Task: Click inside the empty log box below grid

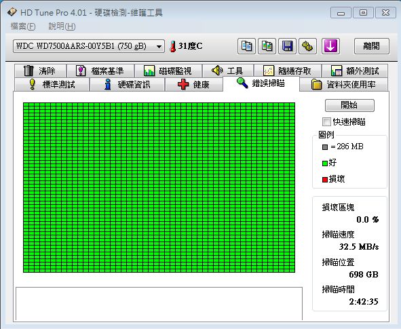Action: (159, 304)
